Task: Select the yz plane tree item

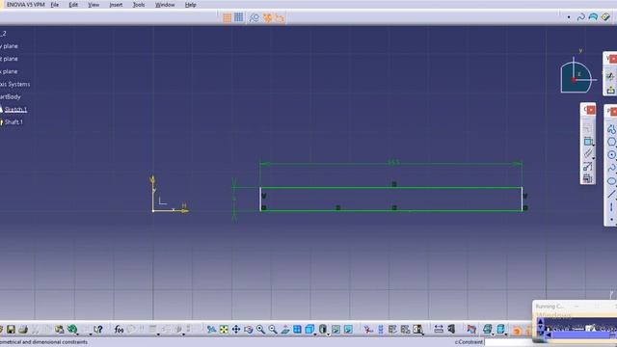Action: (9, 59)
